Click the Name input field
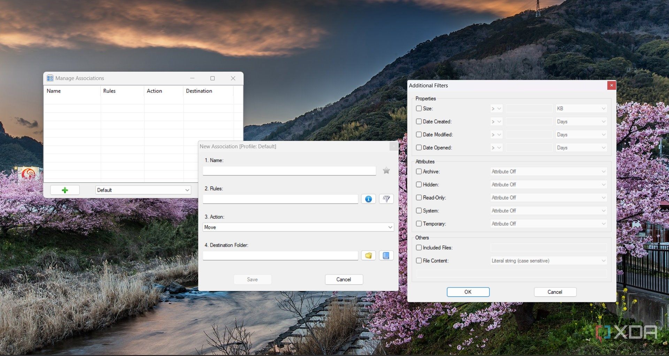 [289, 171]
